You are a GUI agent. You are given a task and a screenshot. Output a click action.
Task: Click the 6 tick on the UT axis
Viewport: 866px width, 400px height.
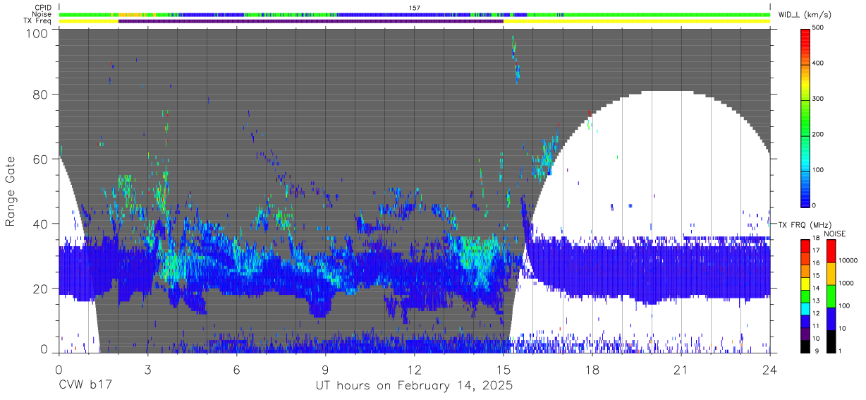click(x=237, y=370)
